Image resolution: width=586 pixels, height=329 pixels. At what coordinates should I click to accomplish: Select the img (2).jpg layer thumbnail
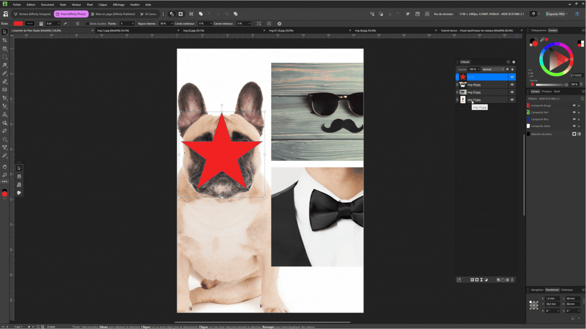click(x=463, y=92)
